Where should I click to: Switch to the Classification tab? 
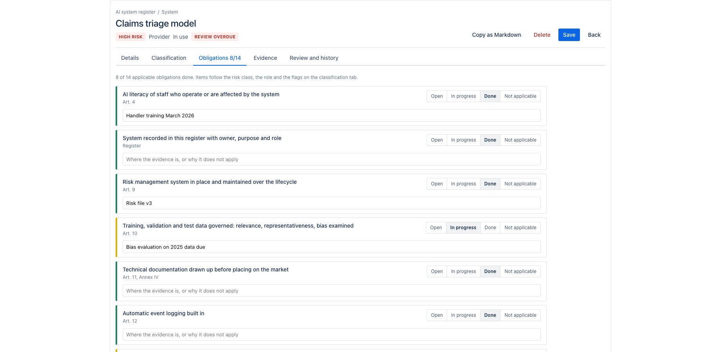(169, 58)
